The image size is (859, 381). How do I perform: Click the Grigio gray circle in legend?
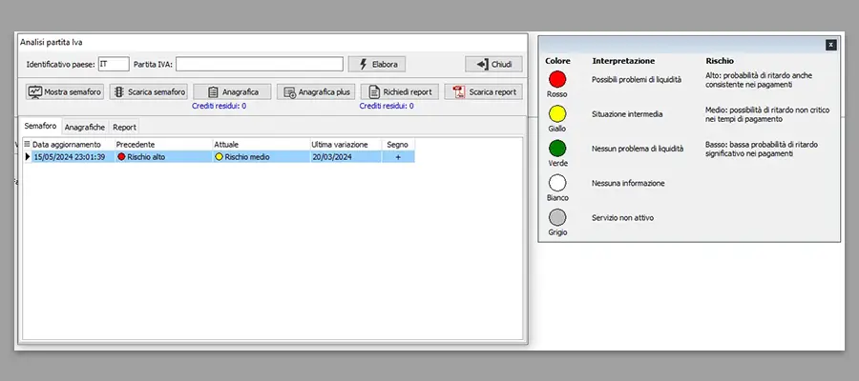click(557, 217)
